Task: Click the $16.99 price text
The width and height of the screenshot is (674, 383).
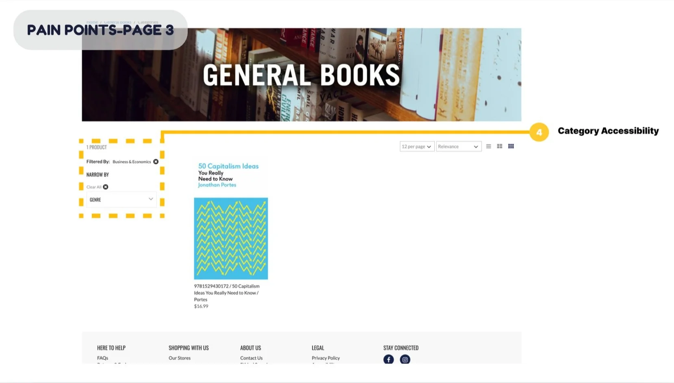Action: click(201, 306)
